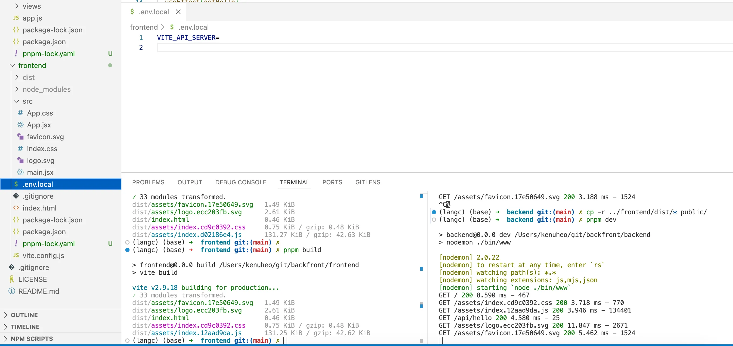The height and width of the screenshot is (346, 733).
Task: Click the left terminal prompt cursor
Action: click(285, 340)
